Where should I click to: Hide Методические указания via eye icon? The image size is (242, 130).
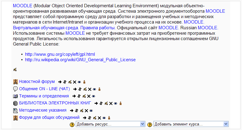(91, 111)
